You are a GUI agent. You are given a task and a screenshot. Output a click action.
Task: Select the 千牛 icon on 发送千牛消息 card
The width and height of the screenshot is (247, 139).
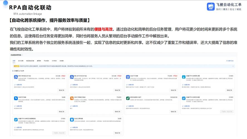click(128, 77)
